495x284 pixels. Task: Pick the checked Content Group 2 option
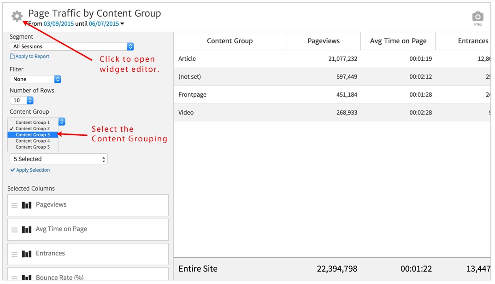33,128
